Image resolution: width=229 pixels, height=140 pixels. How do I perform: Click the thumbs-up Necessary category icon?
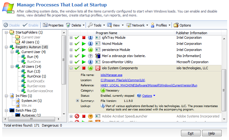click(103, 91)
